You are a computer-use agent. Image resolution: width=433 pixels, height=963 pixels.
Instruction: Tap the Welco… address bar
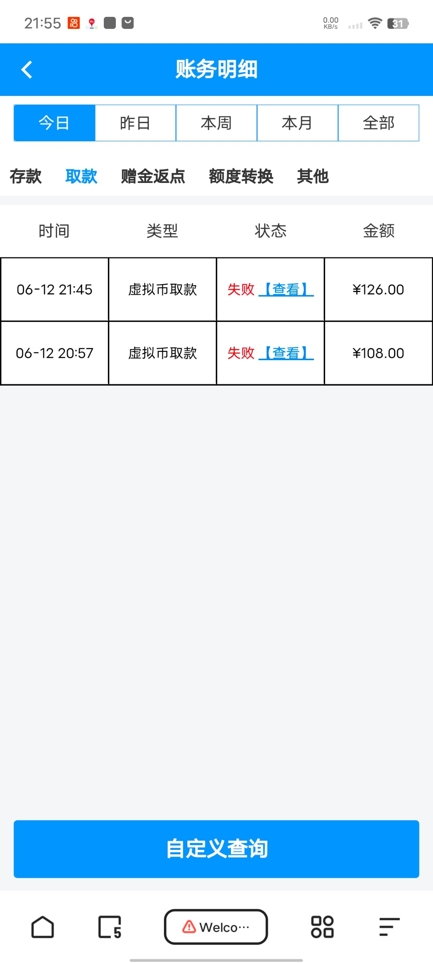coord(224,927)
